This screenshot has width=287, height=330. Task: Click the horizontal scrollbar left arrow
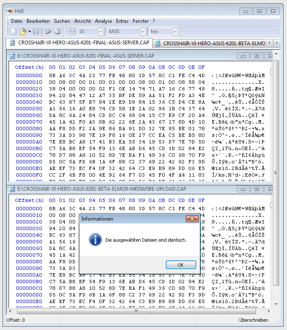[x=10, y=311]
